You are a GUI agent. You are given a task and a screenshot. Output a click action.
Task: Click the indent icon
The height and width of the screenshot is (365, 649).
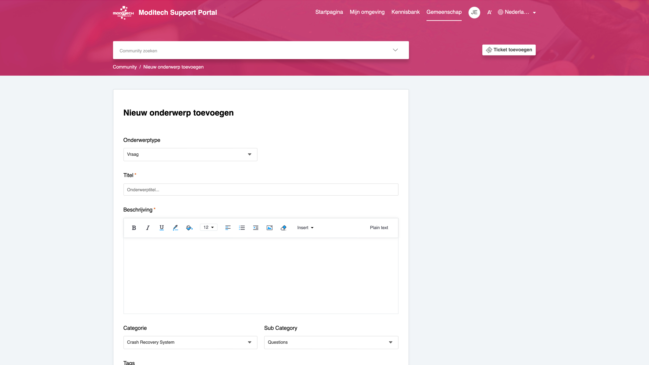(256, 228)
